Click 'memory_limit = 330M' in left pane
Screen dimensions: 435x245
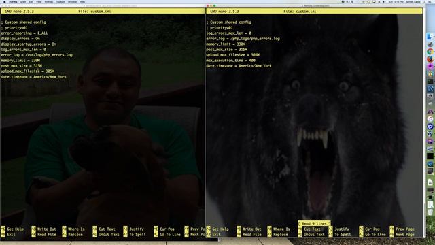(20, 61)
